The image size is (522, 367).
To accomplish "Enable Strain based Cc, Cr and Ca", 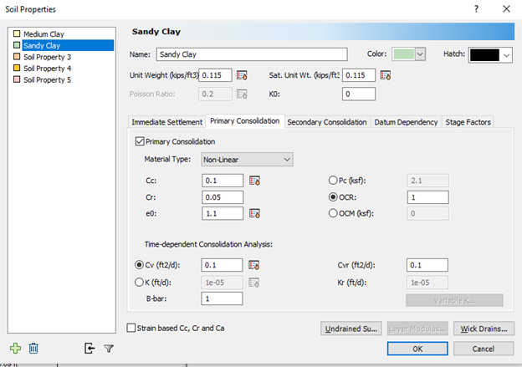I will pos(131,328).
